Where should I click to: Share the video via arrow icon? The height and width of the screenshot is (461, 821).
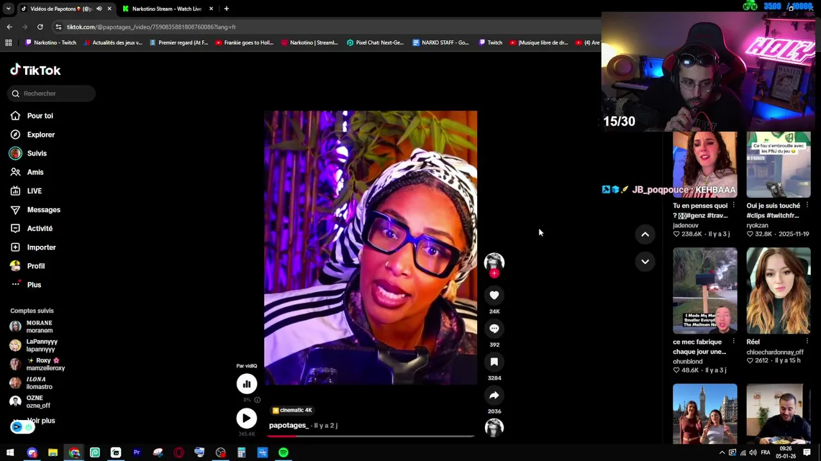coord(494,395)
